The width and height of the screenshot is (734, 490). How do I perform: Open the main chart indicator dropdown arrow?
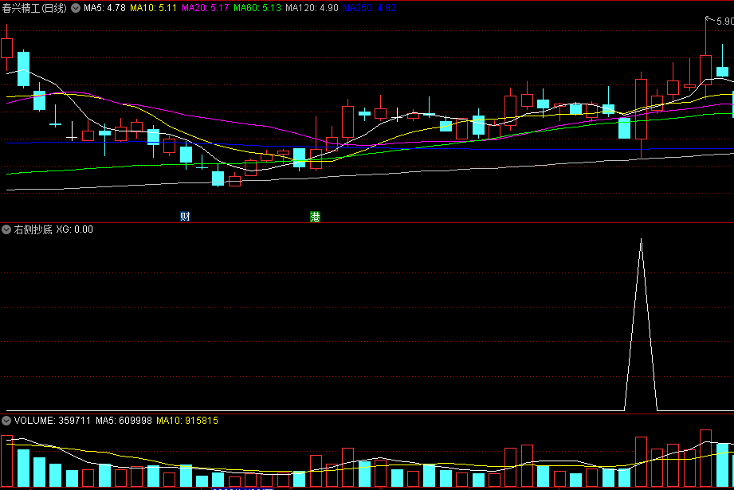(x=76, y=8)
